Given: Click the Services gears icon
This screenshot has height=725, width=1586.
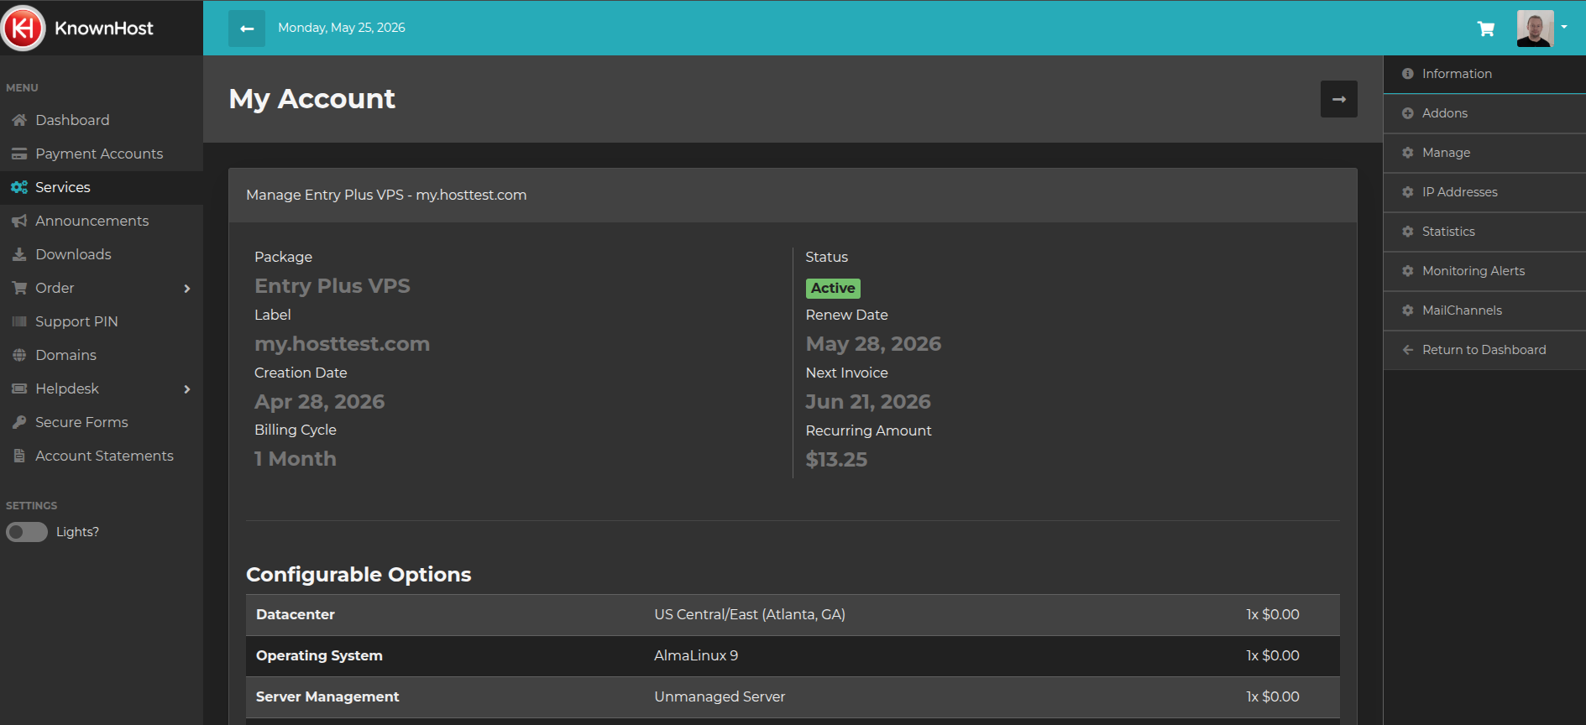Looking at the screenshot, I should 19,187.
